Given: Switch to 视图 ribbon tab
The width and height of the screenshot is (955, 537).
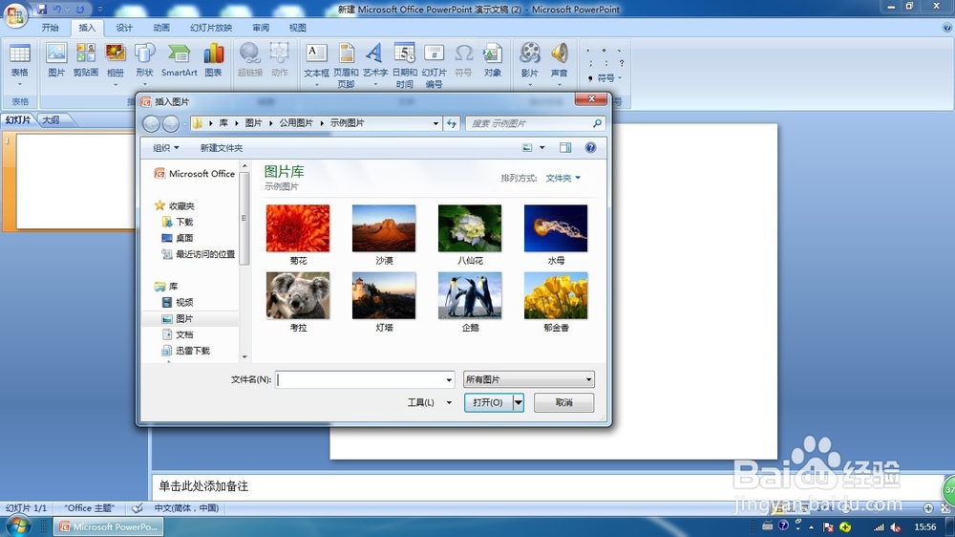Looking at the screenshot, I should pos(297,28).
